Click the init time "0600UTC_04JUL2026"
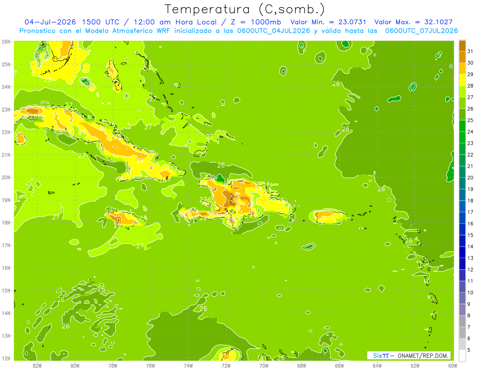 (273, 31)
